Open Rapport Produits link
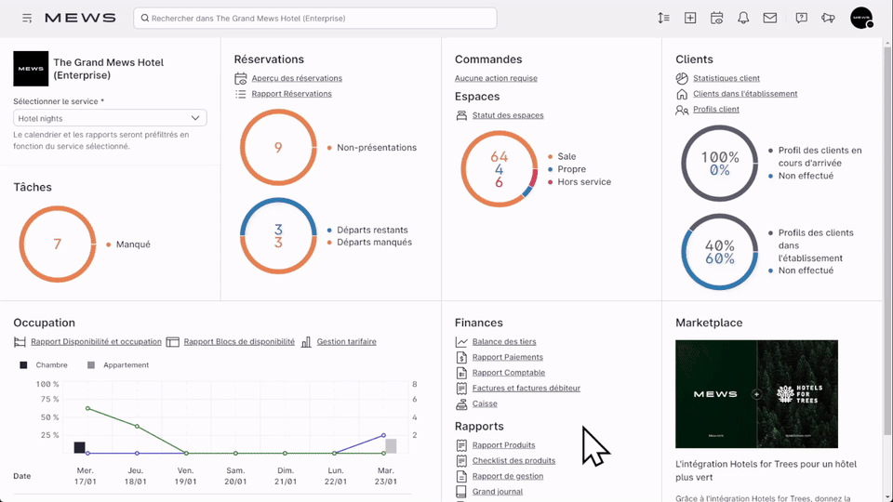The image size is (893, 502). point(503,445)
